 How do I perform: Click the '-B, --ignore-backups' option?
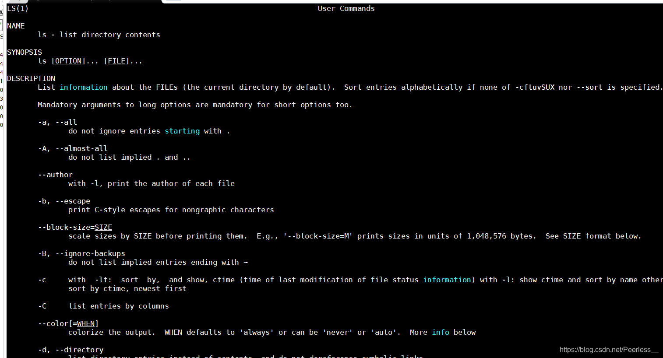pos(81,253)
